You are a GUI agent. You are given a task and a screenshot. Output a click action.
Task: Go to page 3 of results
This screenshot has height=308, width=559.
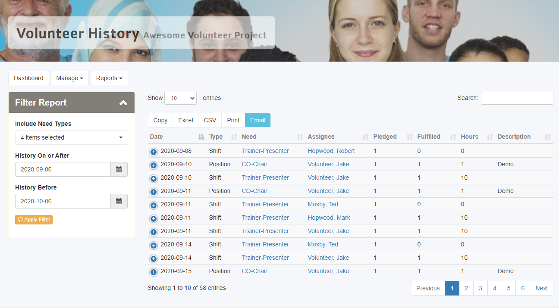480,288
